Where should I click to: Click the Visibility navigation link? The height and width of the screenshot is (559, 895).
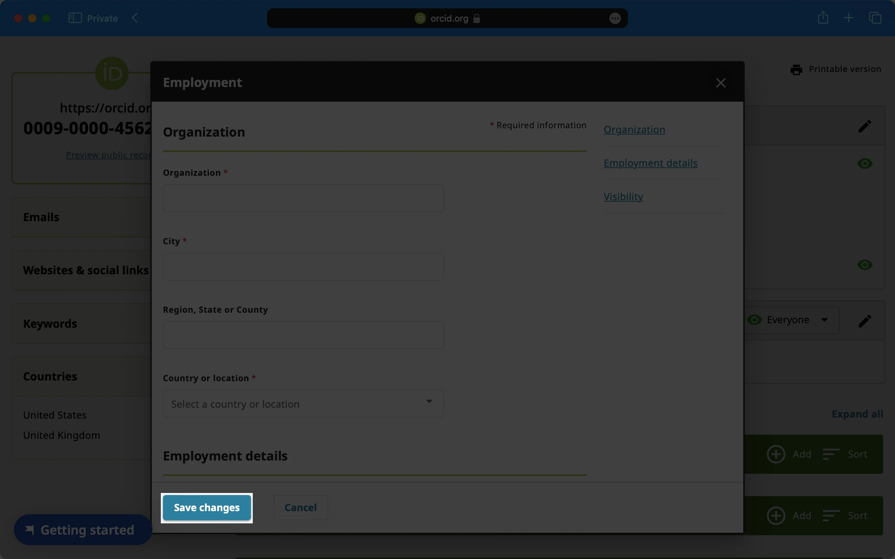click(x=623, y=197)
